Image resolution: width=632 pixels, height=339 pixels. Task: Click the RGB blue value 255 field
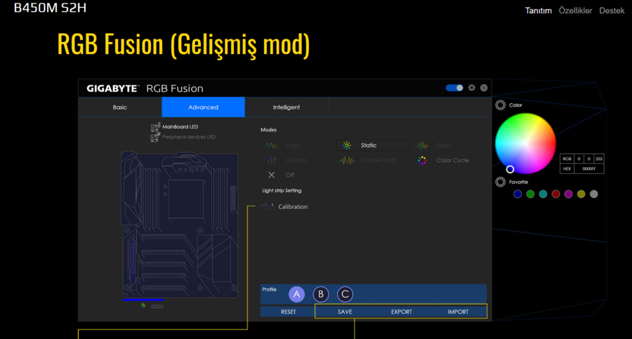tap(599, 159)
